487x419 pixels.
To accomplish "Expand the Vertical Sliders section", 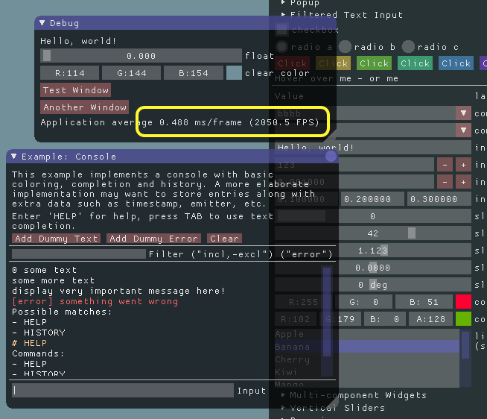I will pyautogui.click(x=283, y=408).
